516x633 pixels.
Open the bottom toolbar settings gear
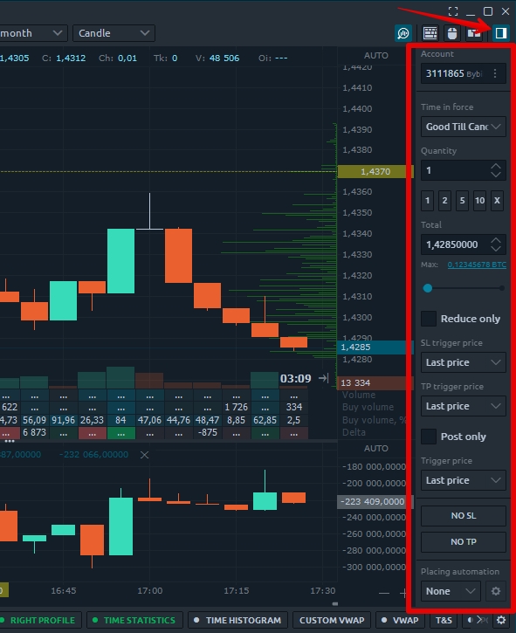(x=501, y=620)
